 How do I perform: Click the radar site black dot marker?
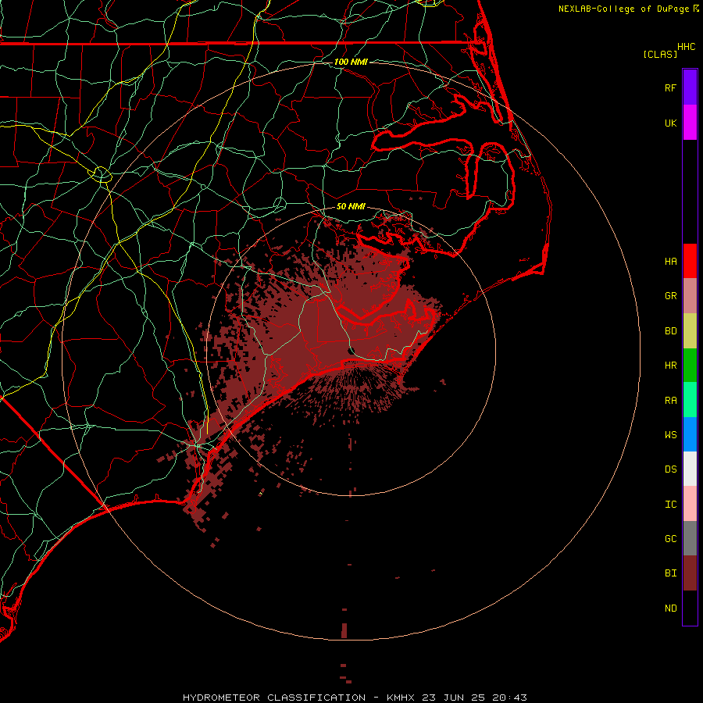351,350
